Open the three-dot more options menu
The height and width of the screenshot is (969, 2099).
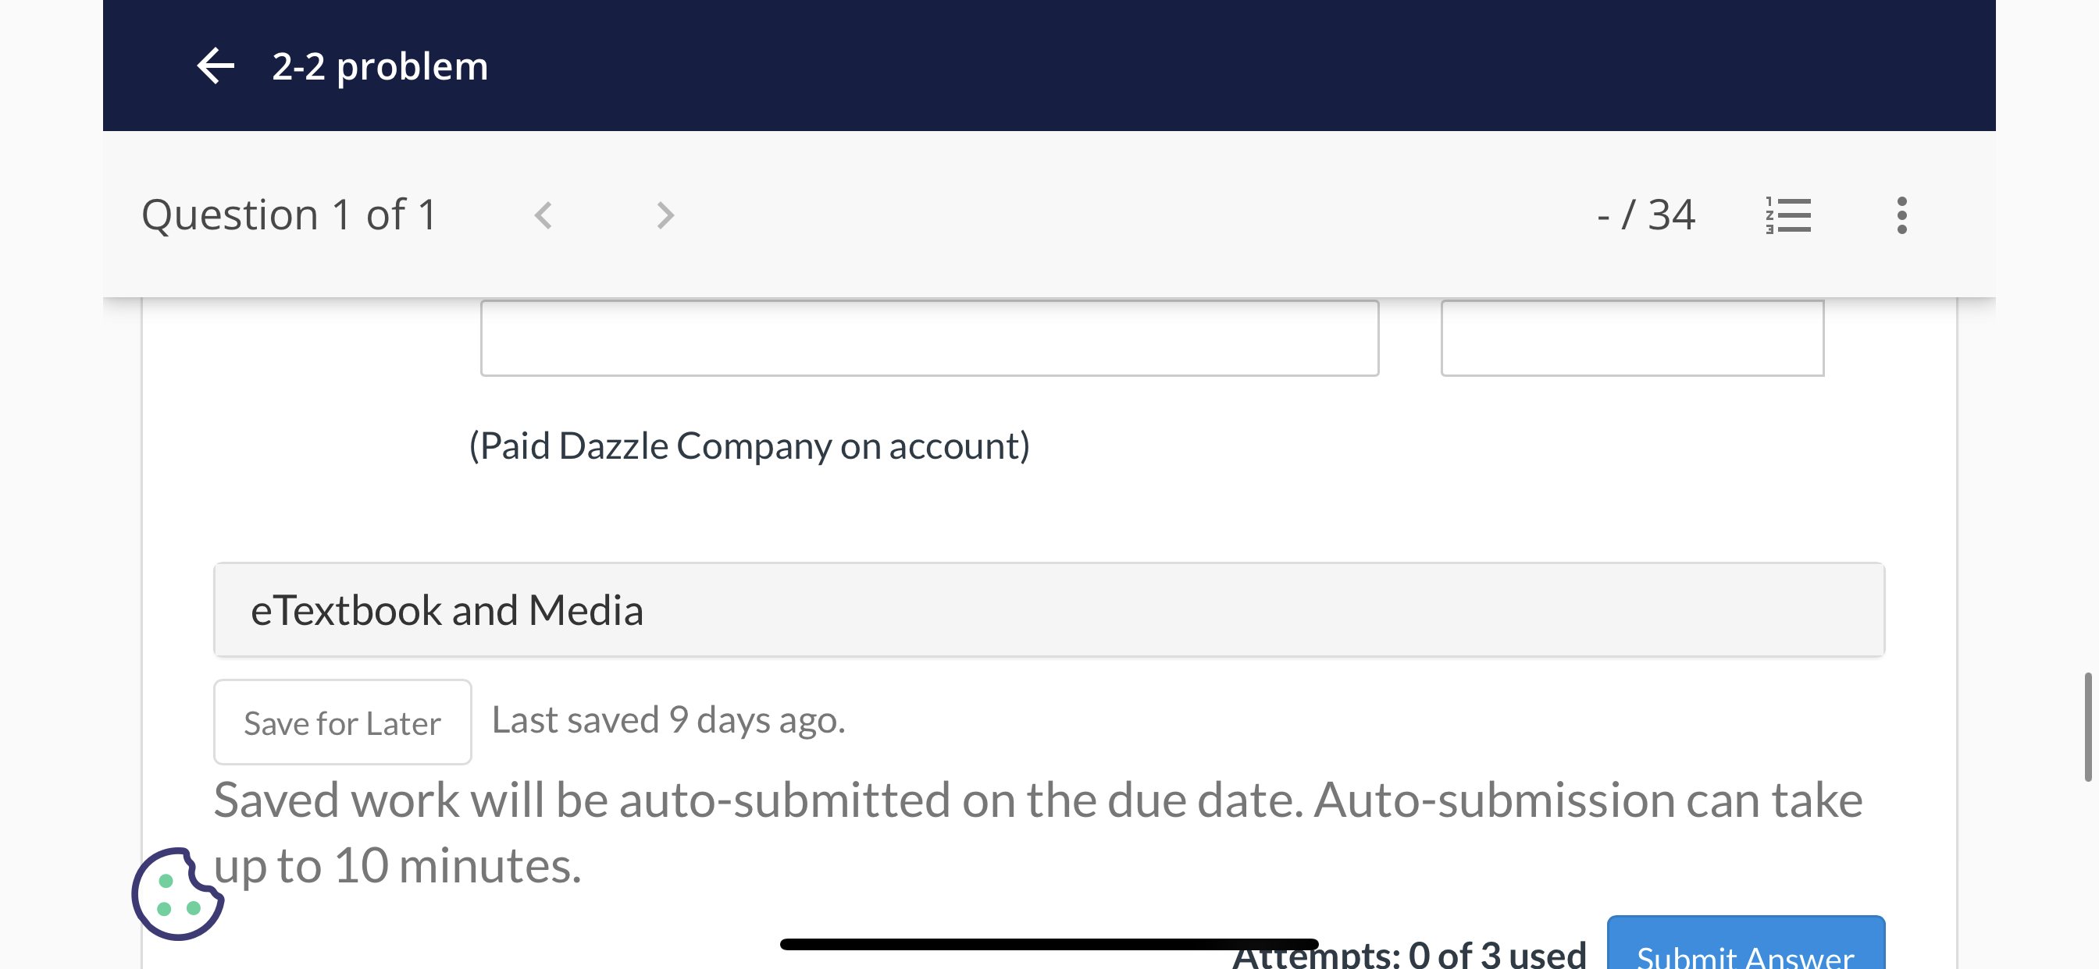(1901, 216)
